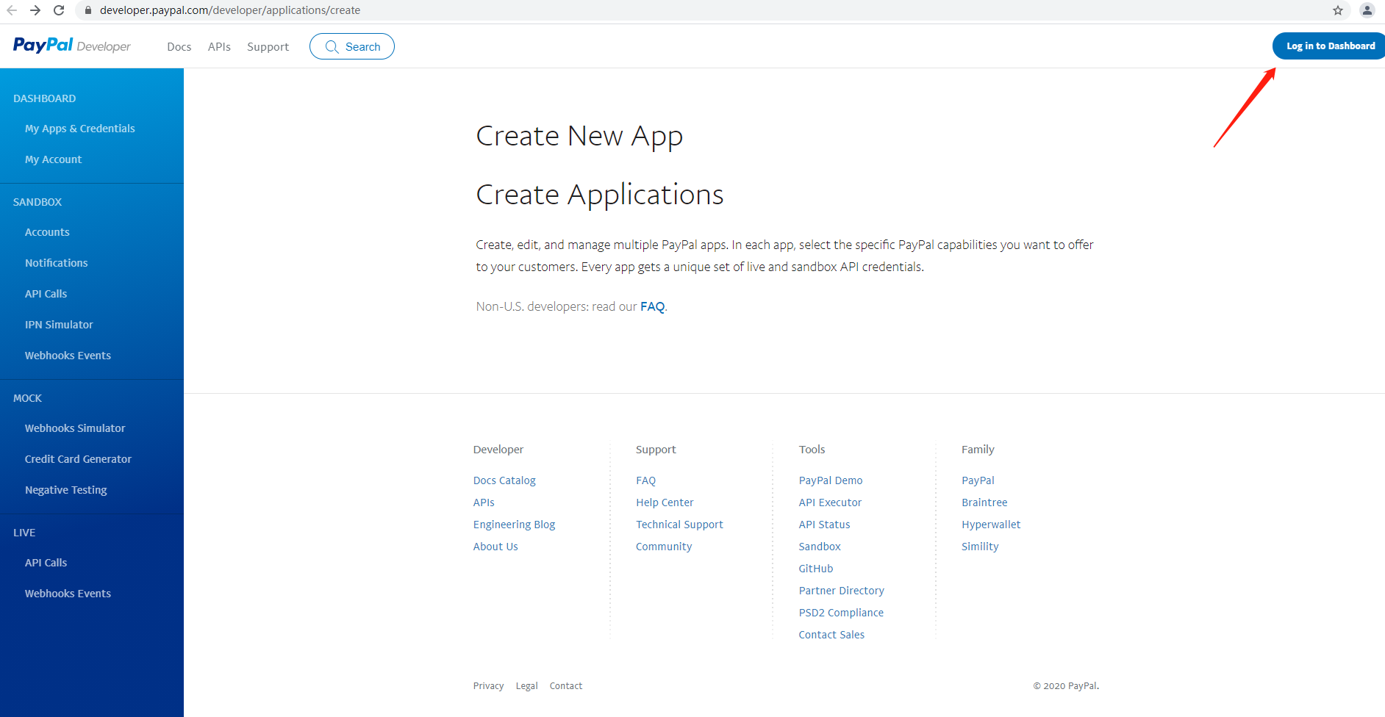Open the browser profile avatar icon
1385x717 pixels.
tap(1367, 10)
